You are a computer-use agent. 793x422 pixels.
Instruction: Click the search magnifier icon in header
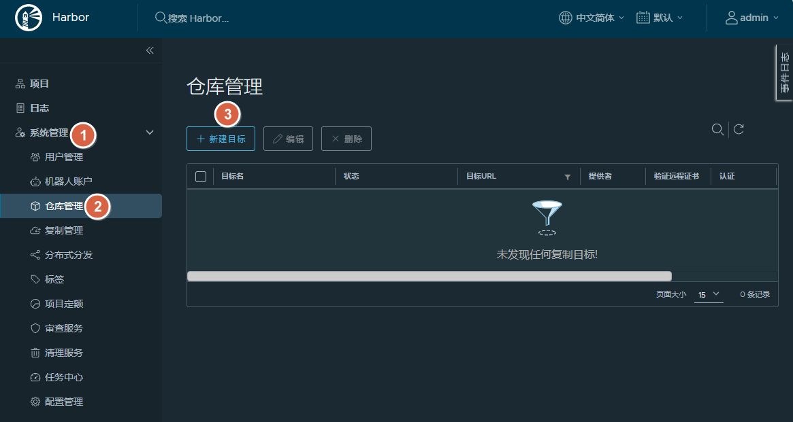tap(161, 18)
